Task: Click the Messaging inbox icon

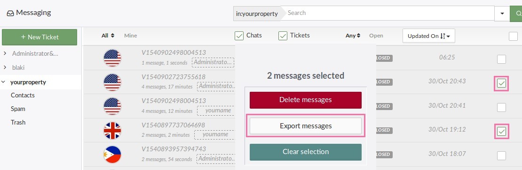Action: (10, 13)
